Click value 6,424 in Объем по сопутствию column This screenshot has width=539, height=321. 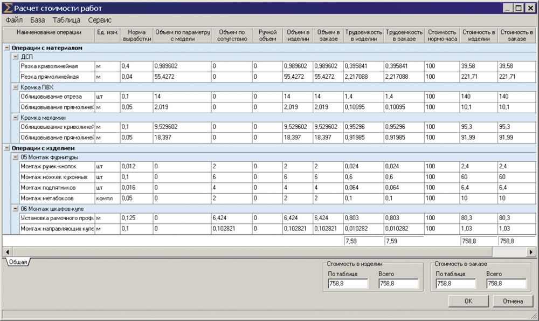(x=232, y=218)
